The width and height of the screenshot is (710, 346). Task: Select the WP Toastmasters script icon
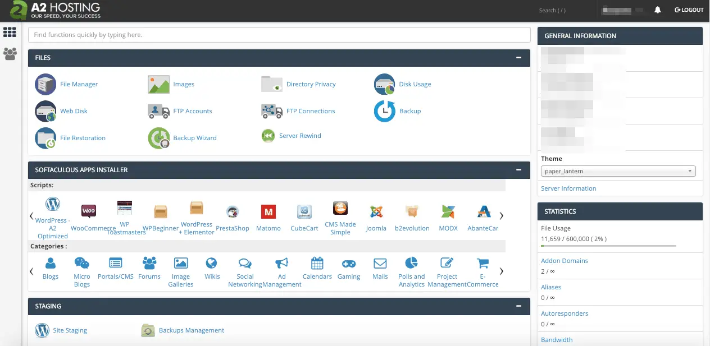[125, 208]
